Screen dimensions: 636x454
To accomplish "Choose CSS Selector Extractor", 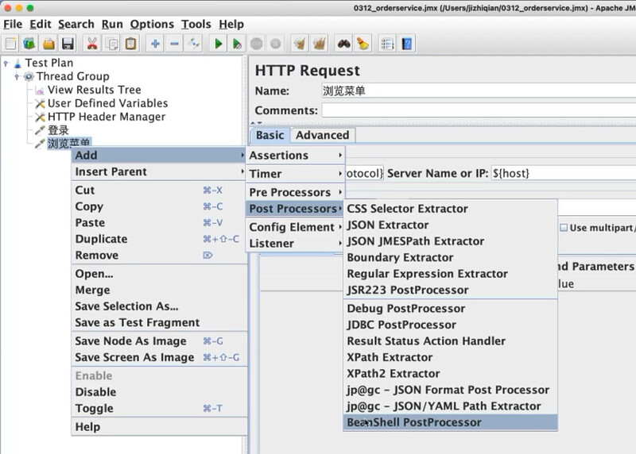I will [x=450, y=209].
